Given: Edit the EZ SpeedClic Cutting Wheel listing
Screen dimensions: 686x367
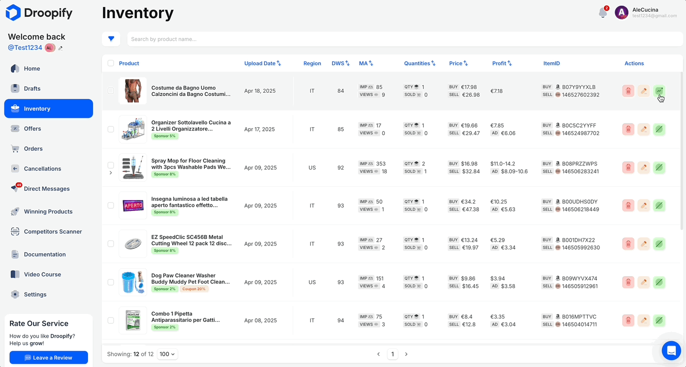Looking at the screenshot, I should (x=644, y=244).
